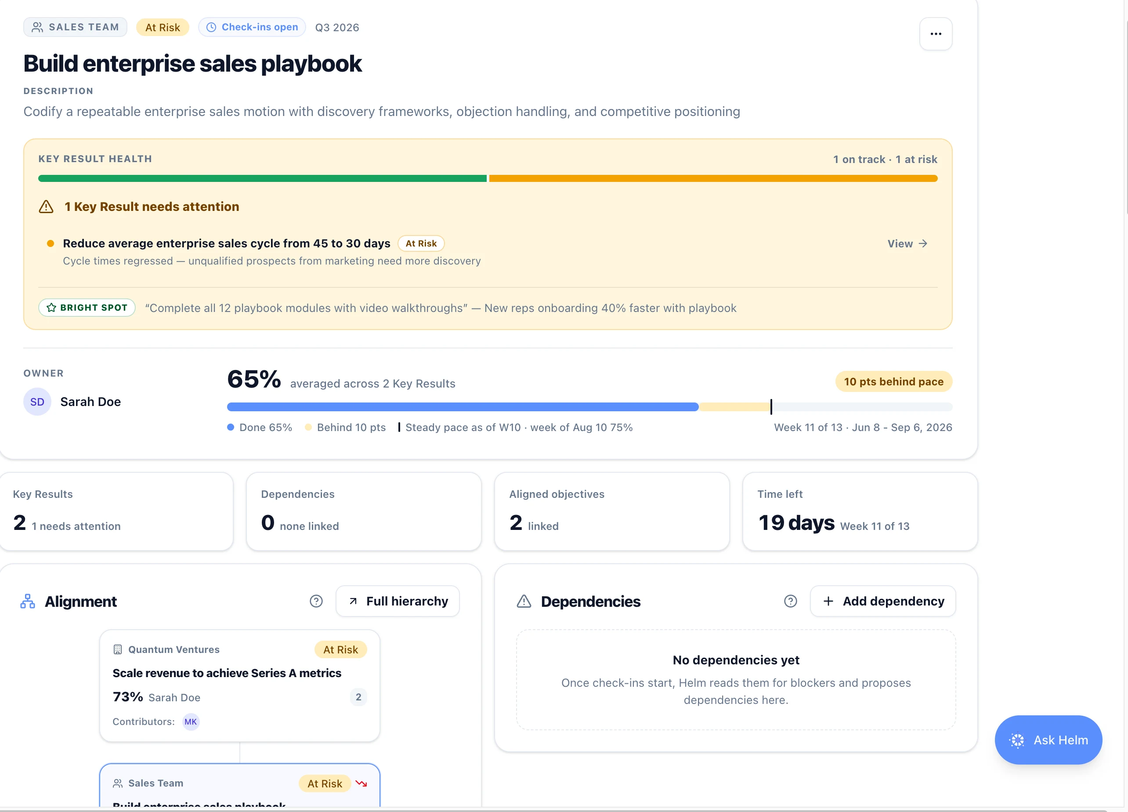Click the SD owner avatar
Image resolution: width=1128 pixels, height=812 pixels.
tap(37, 402)
